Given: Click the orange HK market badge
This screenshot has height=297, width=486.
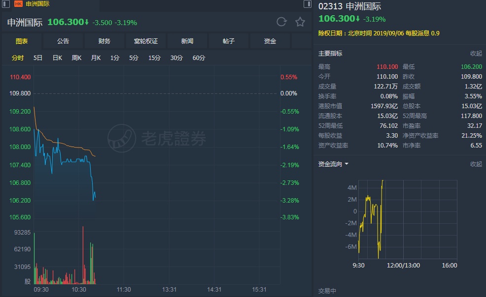Looking at the screenshot, I should (19, 4).
